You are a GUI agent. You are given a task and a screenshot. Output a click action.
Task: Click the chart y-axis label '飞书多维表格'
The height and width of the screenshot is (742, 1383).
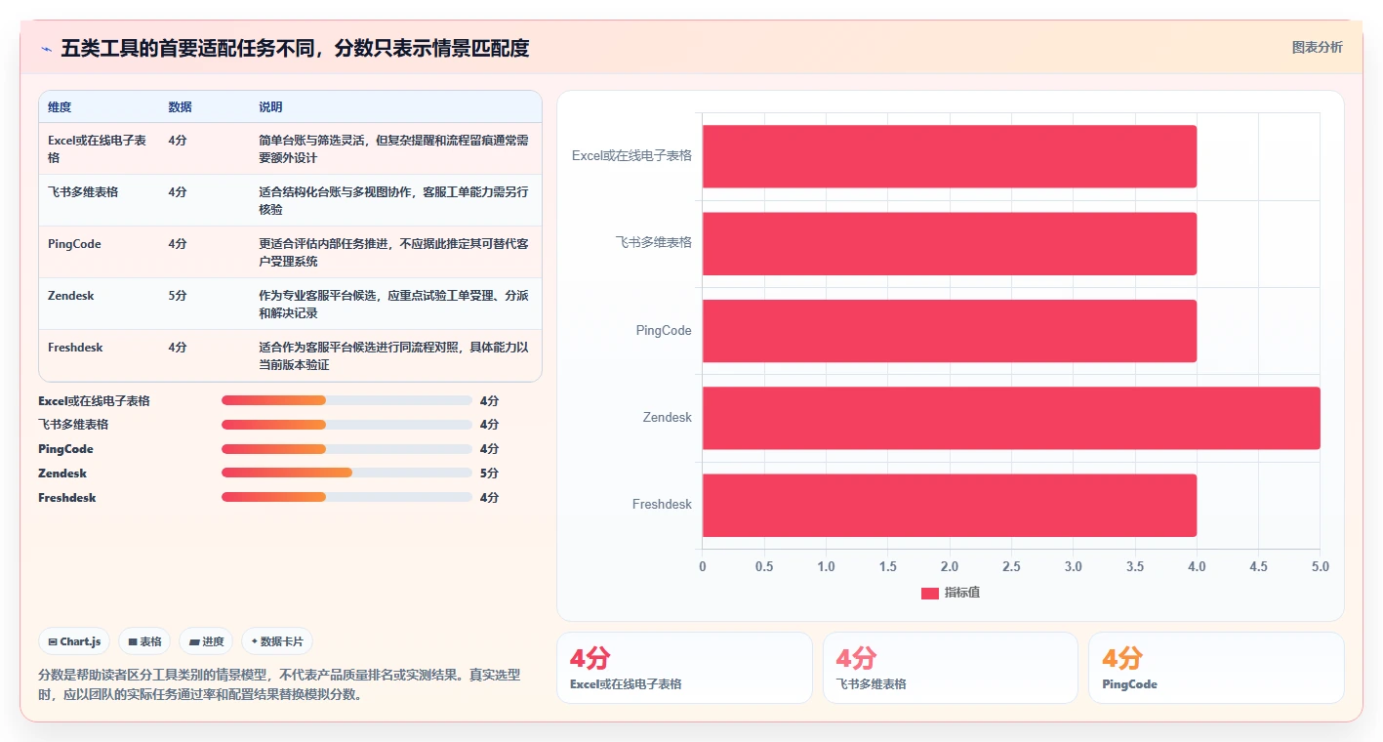pos(653,242)
